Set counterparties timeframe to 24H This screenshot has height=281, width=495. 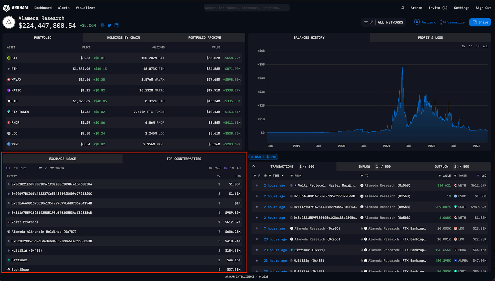coord(218,168)
